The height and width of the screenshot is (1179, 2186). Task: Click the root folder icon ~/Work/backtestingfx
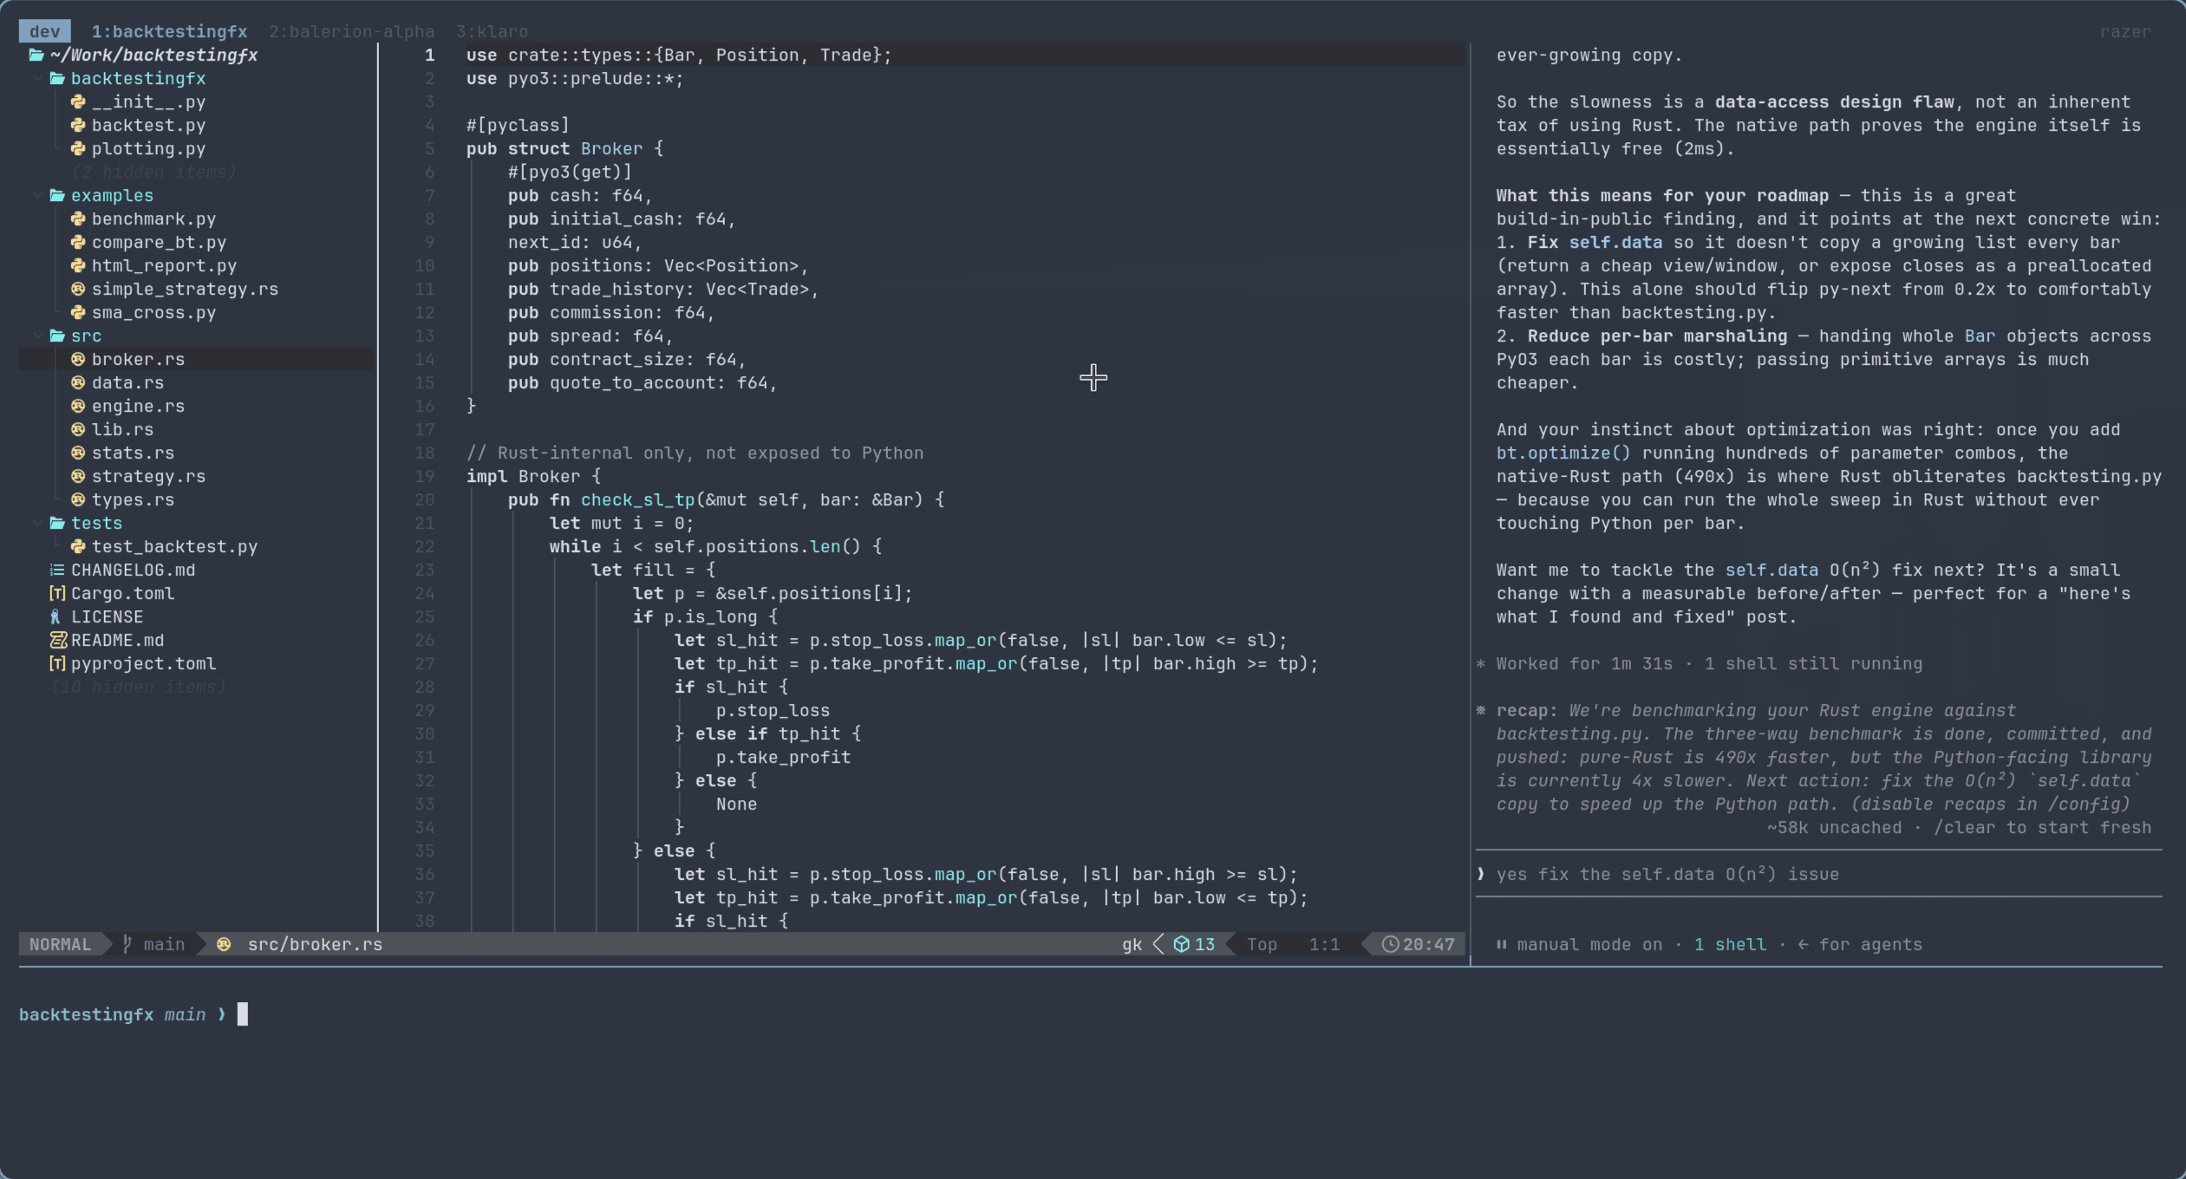(36, 55)
